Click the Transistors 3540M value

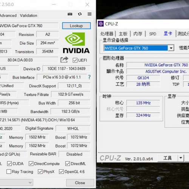(x=48, y=51)
